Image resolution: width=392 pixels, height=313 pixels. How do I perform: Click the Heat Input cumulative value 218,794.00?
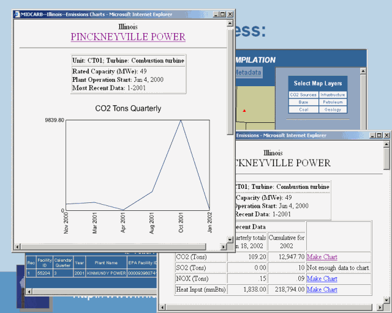click(x=290, y=290)
